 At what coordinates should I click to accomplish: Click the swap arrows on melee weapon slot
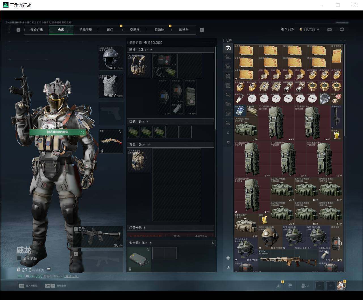[x=120, y=132]
